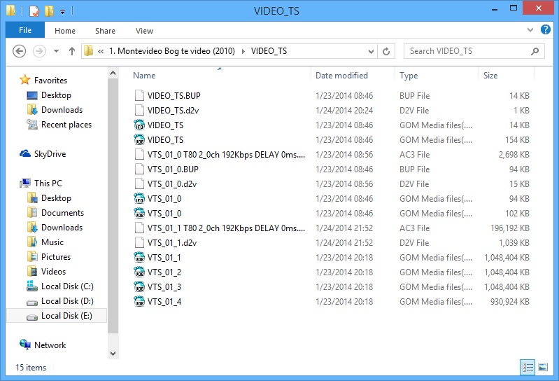Refresh the VIDEO_TS folder view
The width and height of the screenshot is (559, 381).
pyautogui.click(x=386, y=51)
